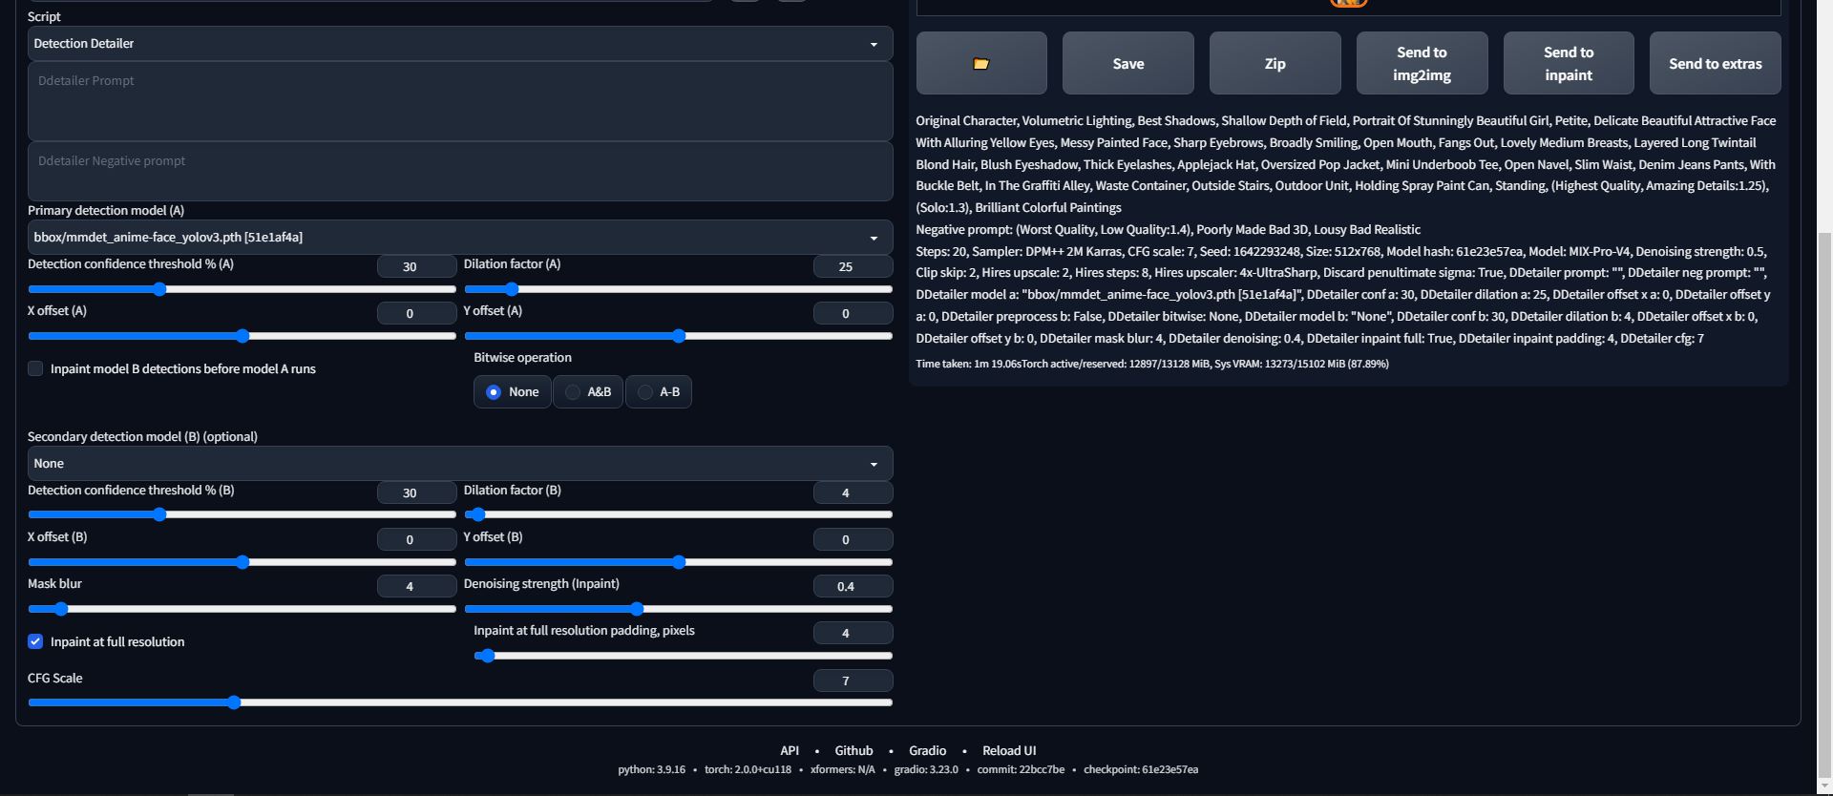The height and width of the screenshot is (796, 1833).
Task: Adjust Dilation factor (A) slider
Action: (678, 289)
